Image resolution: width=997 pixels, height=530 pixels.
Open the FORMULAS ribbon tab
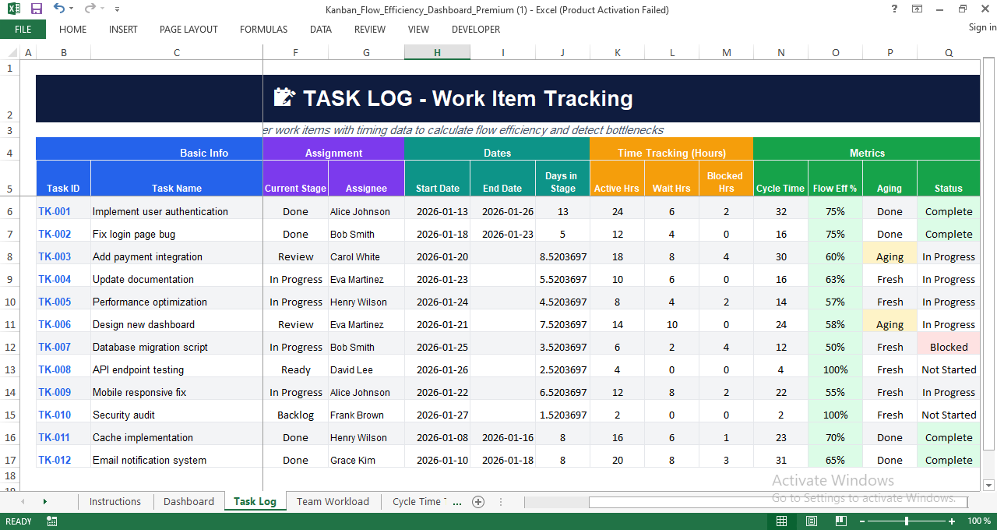point(263,30)
